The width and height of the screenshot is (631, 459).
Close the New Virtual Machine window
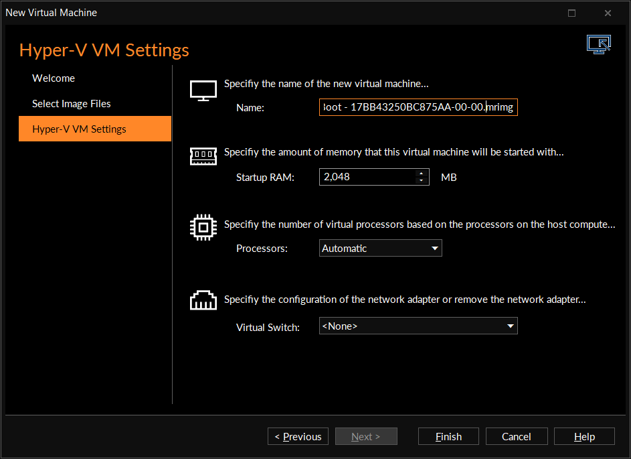point(608,13)
